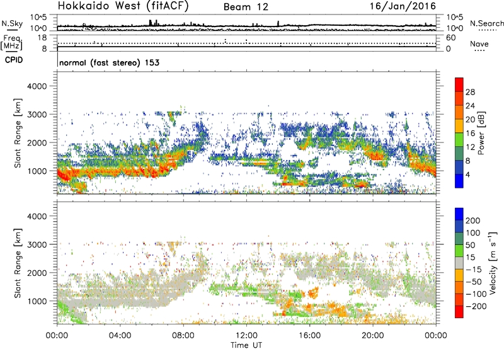Click the 'Beam 12' label

click(x=246, y=7)
